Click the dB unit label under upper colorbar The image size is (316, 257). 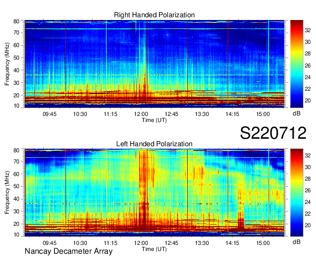[296, 114]
